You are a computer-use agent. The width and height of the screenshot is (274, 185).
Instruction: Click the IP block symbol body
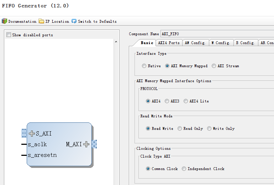coord(59,144)
